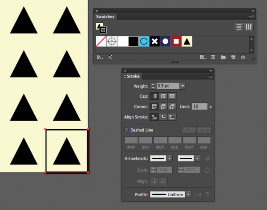Image resolution: width=267 pixels, height=210 pixels.
Task: Switch swatches to thumbnail grid view
Action: point(249,27)
